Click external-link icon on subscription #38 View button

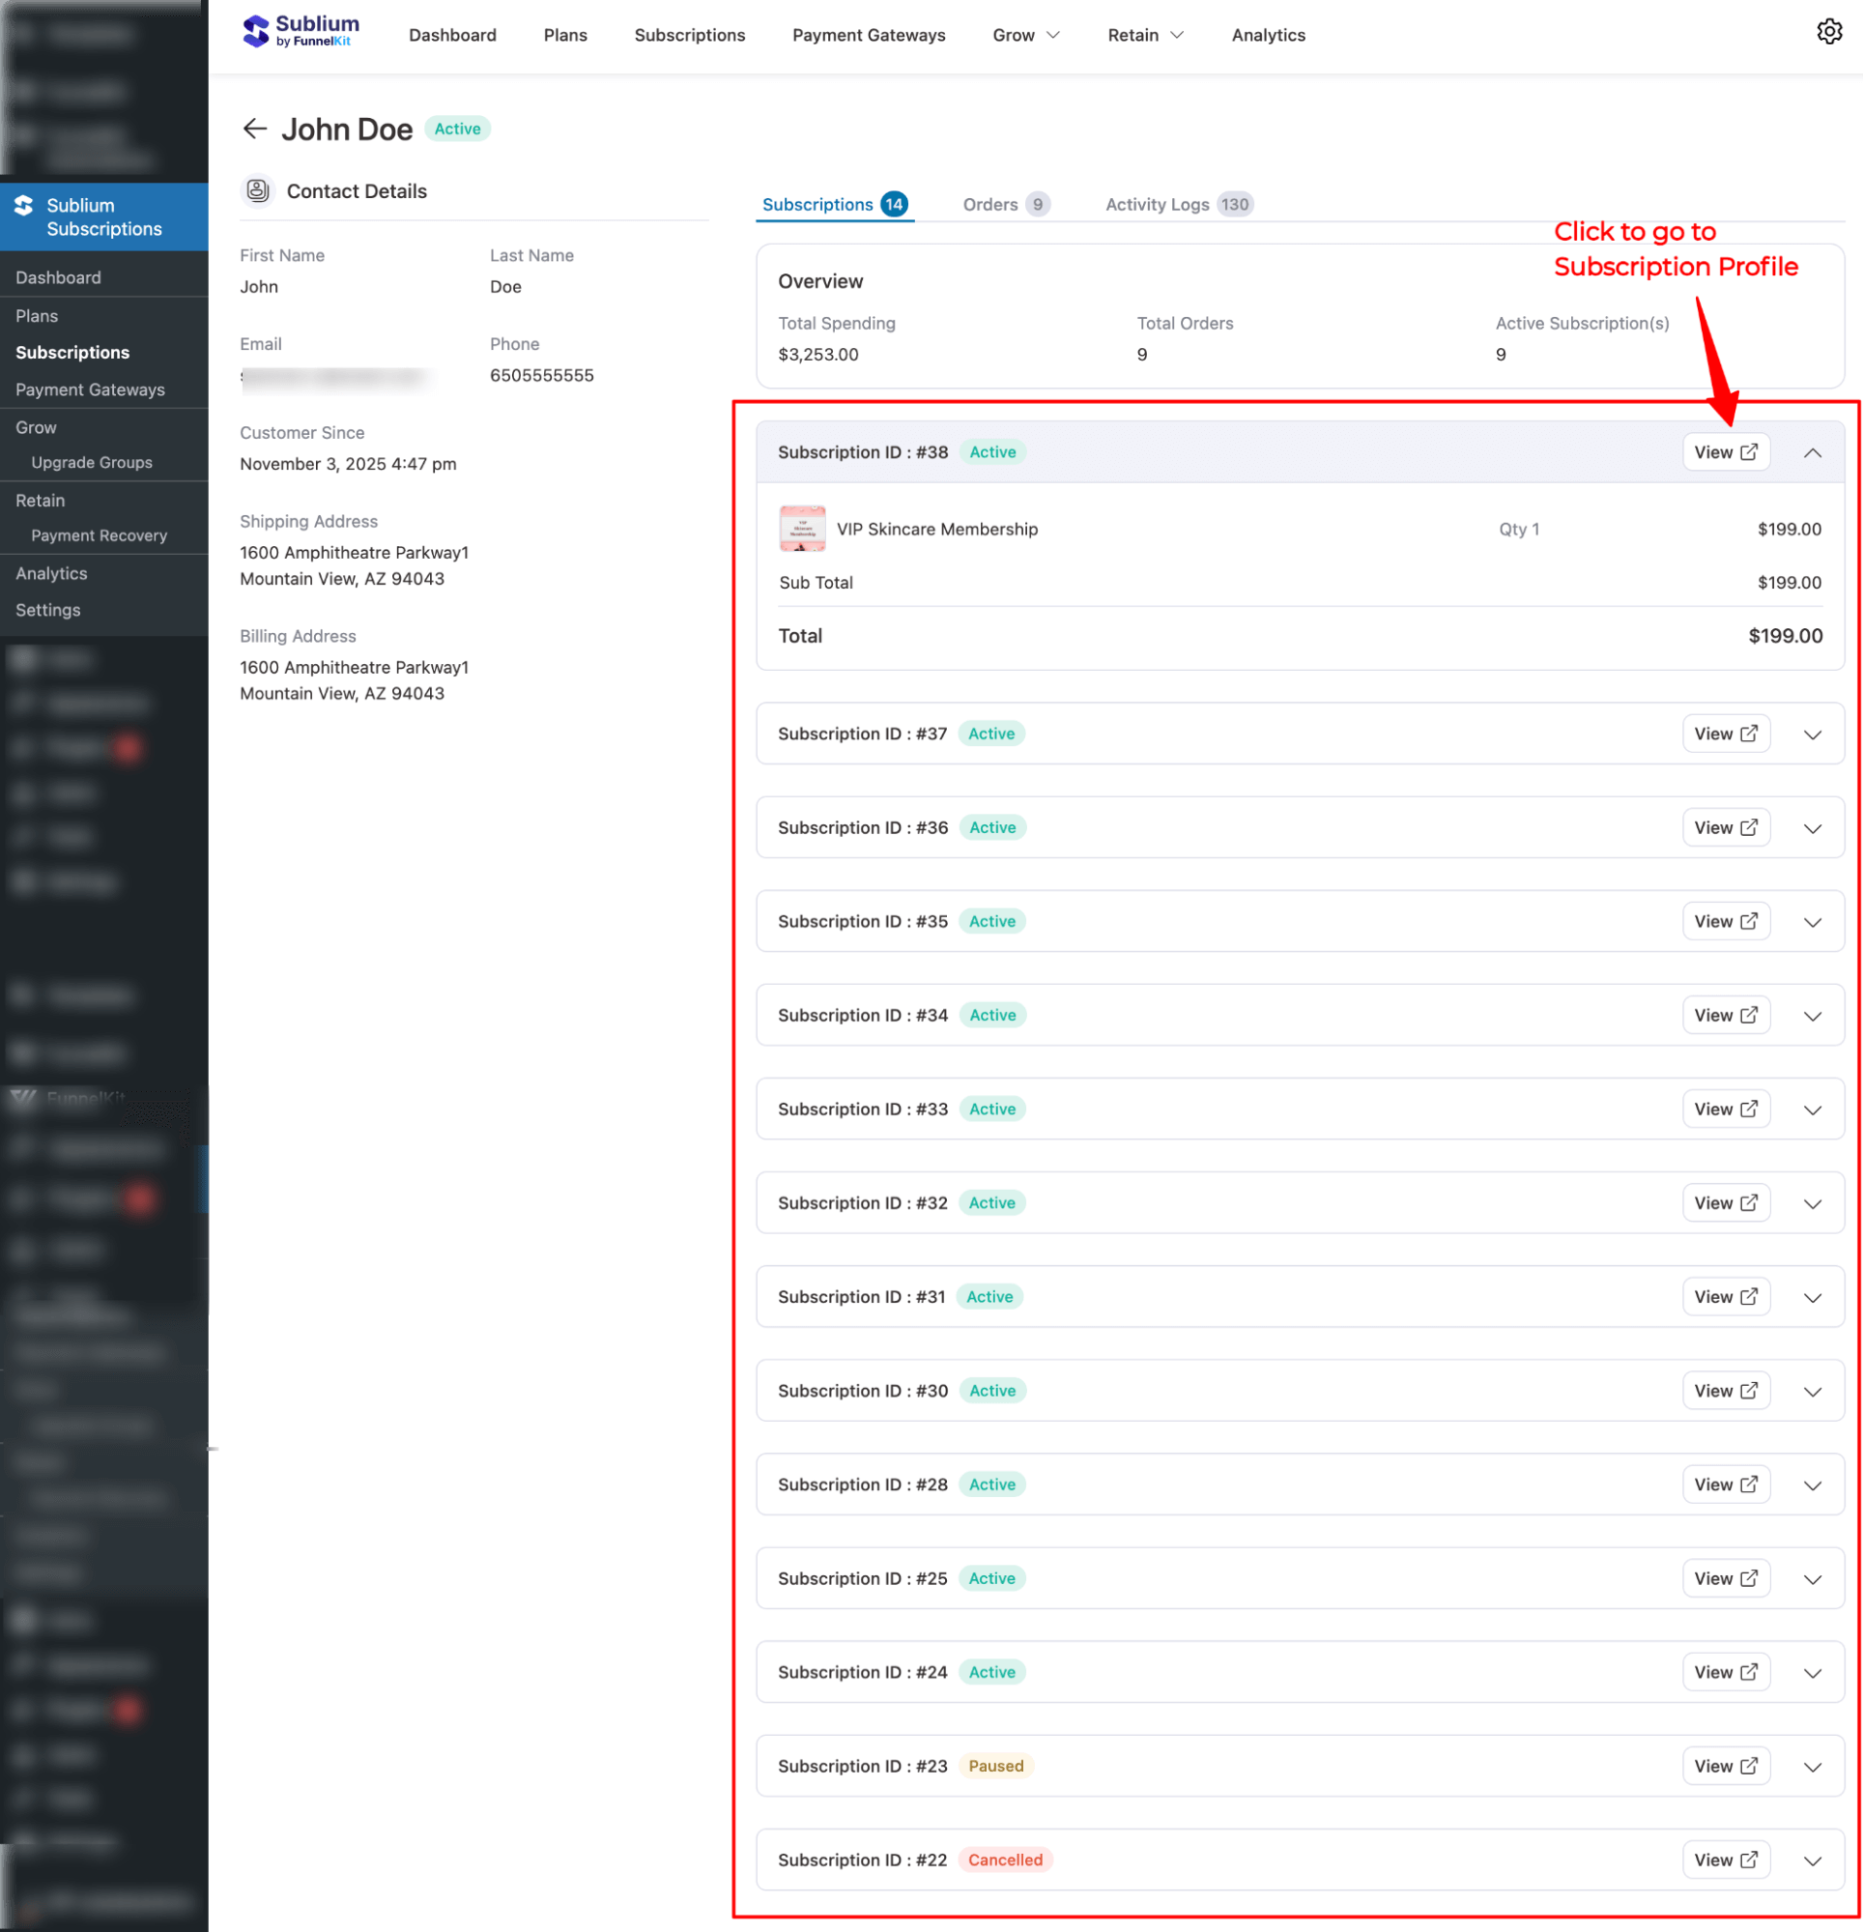click(1750, 451)
